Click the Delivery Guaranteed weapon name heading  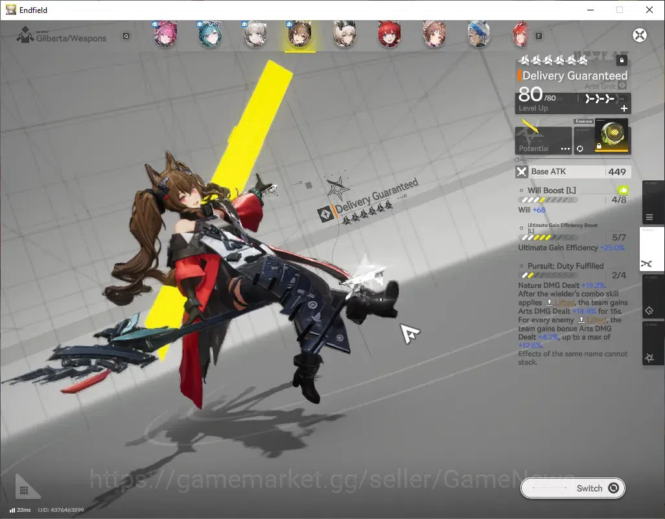coord(575,76)
